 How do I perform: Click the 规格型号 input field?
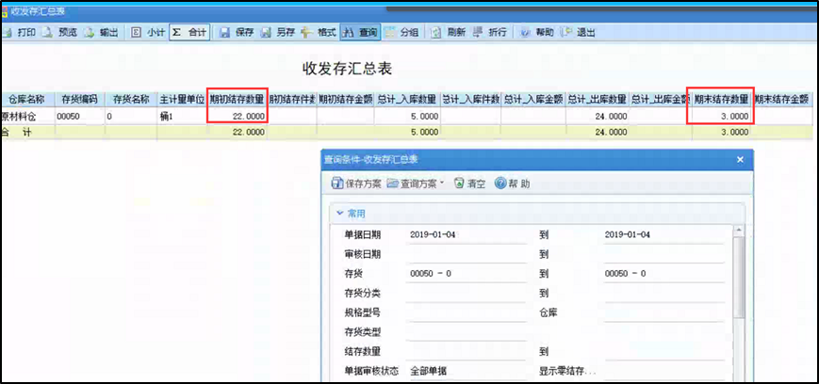(468, 312)
